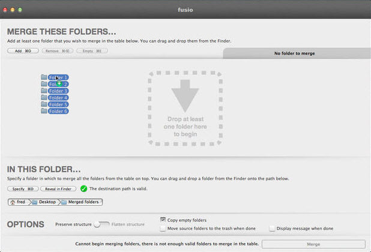The height and width of the screenshot is (252, 371).
Task: Click the Folder 5 folder icon
Action: 44,104
